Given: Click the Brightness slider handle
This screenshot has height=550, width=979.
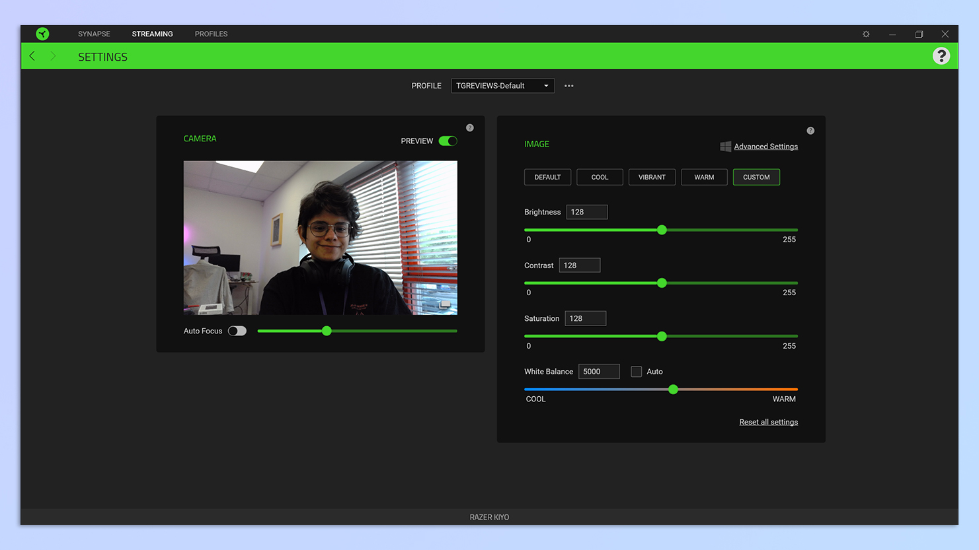Looking at the screenshot, I should coord(662,230).
